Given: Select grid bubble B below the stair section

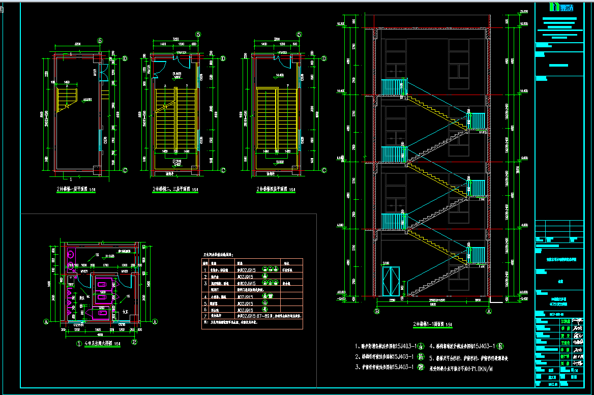Looking at the screenshot, I should [x=377, y=311].
